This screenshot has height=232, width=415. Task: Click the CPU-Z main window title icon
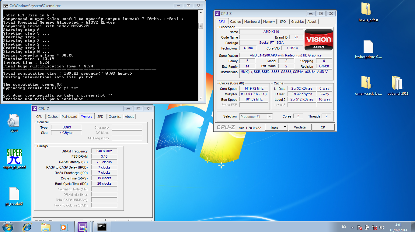(217, 13)
